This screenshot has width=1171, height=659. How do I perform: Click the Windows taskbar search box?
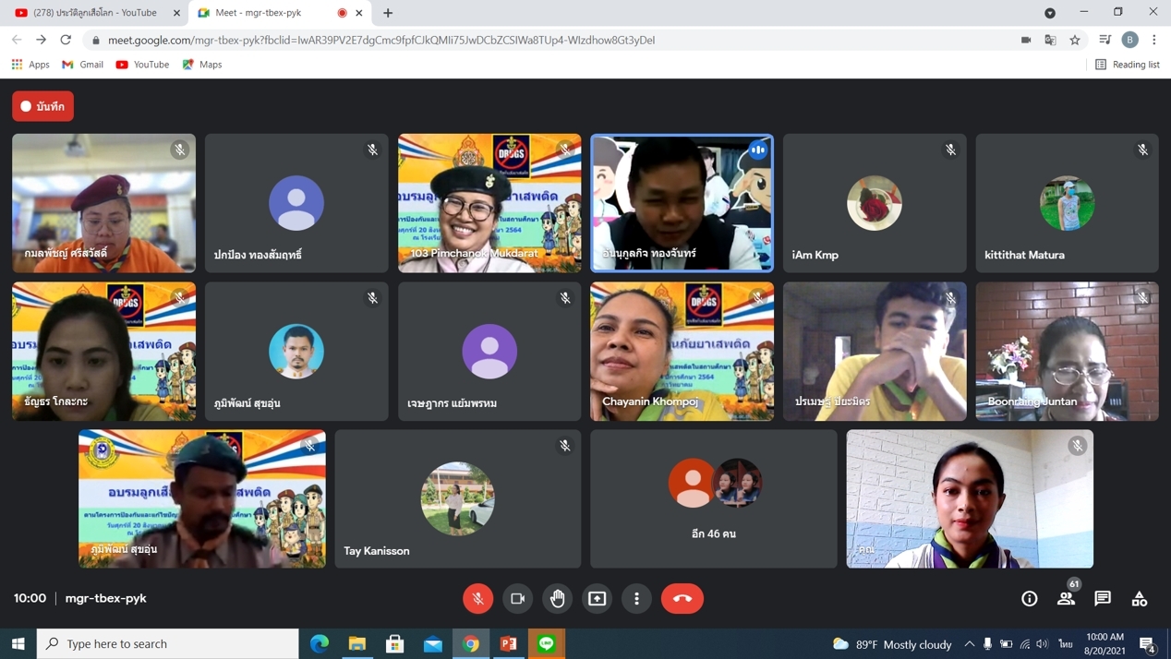(x=168, y=644)
